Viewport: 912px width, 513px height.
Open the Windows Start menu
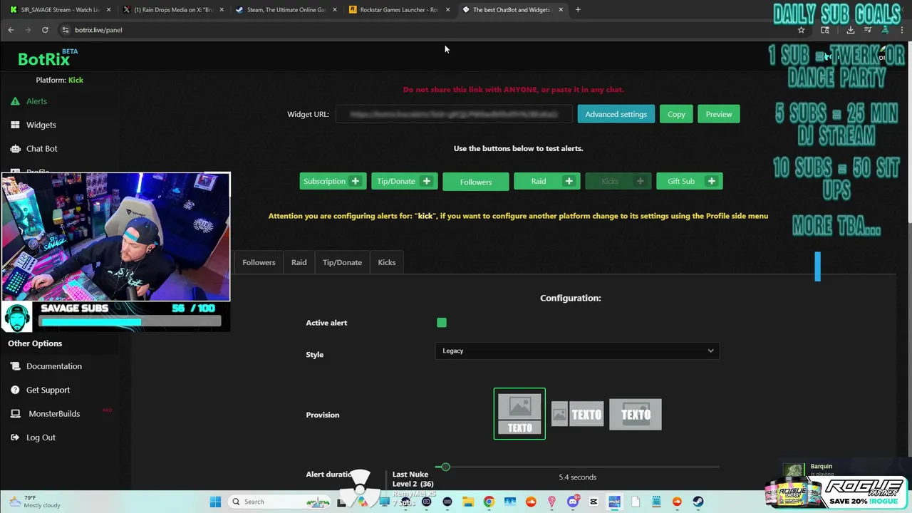215,502
